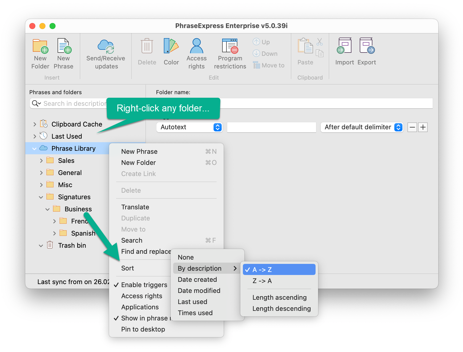Expand the Last Used tree node
The width and height of the screenshot is (463, 352).
(35, 136)
